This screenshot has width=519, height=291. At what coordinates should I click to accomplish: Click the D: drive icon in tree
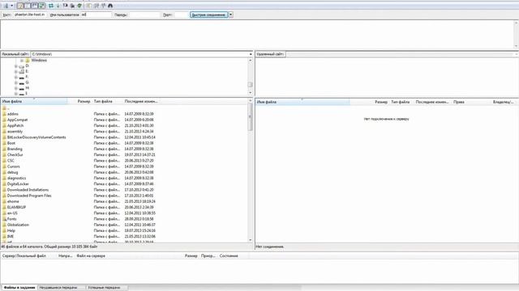point(22,66)
